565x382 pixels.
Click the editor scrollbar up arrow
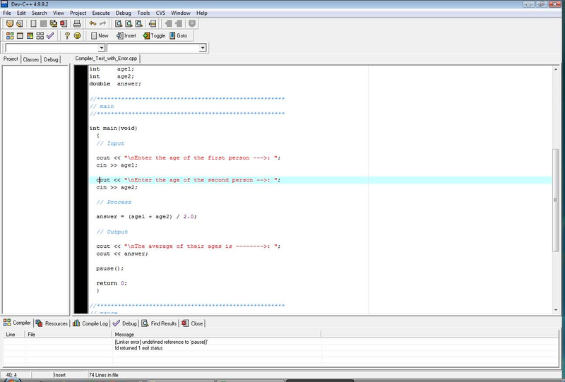click(555, 69)
